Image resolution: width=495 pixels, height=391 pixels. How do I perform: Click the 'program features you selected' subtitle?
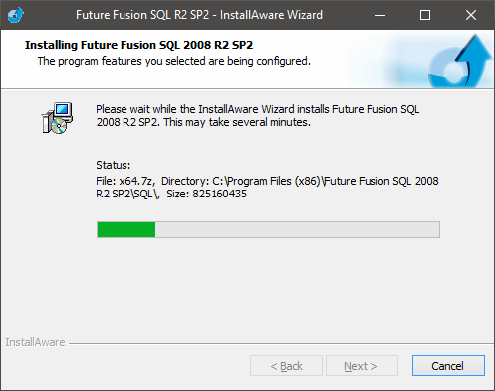coord(131,61)
